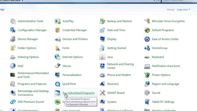Open the Ease of Access Center icon
This screenshot has height=111, width=197.
(x=147, y=39)
